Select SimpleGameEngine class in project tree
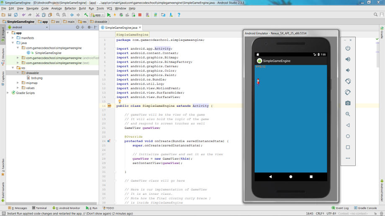This screenshot has width=385, height=216. click(x=48, y=53)
